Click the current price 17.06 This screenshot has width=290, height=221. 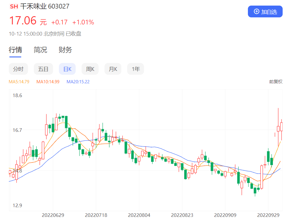[x=23, y=21]
